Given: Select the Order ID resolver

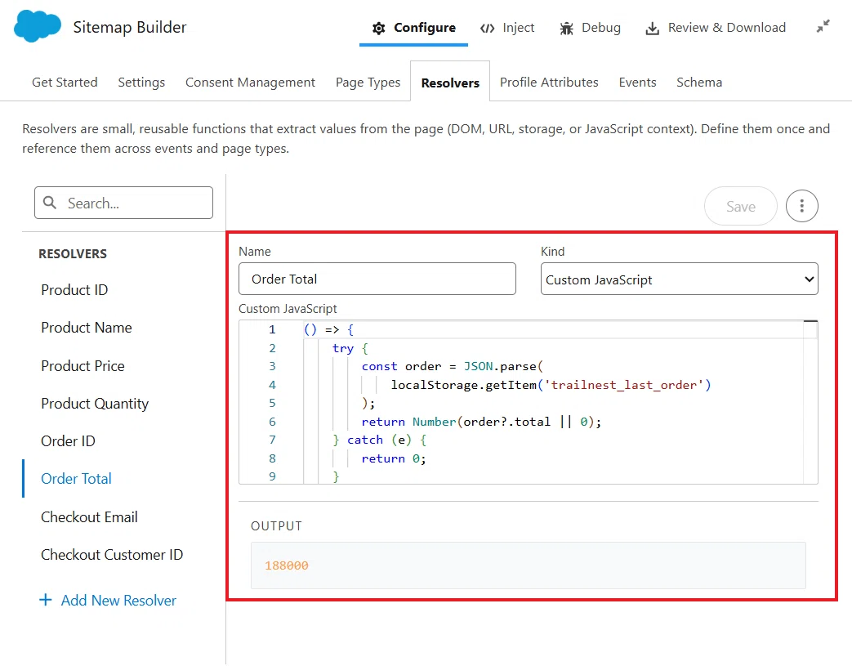Looking at the screenshot, I should coord(68,441).
